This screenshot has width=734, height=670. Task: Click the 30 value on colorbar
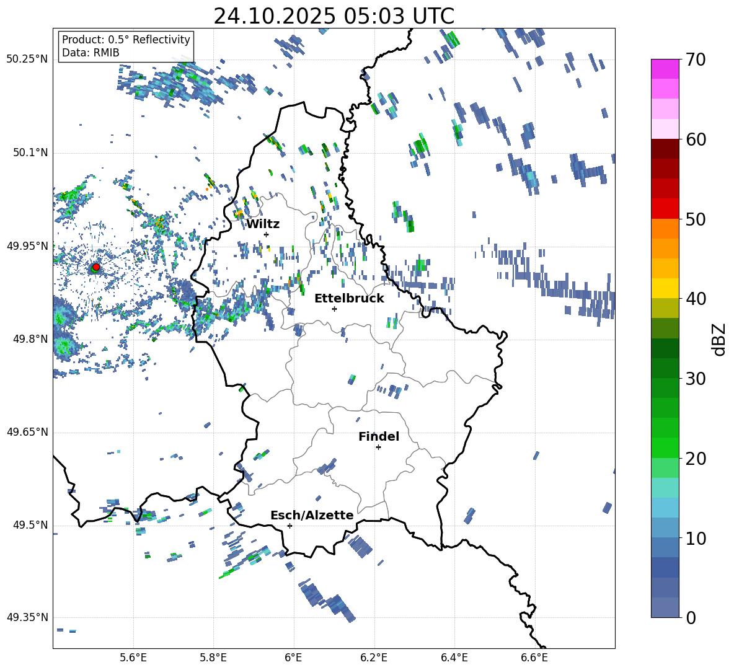point(696,379)
